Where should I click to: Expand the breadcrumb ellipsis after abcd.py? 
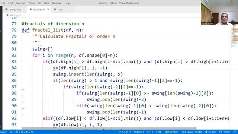point(23,15)
